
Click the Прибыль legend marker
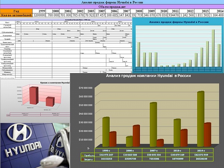(83, 154)
